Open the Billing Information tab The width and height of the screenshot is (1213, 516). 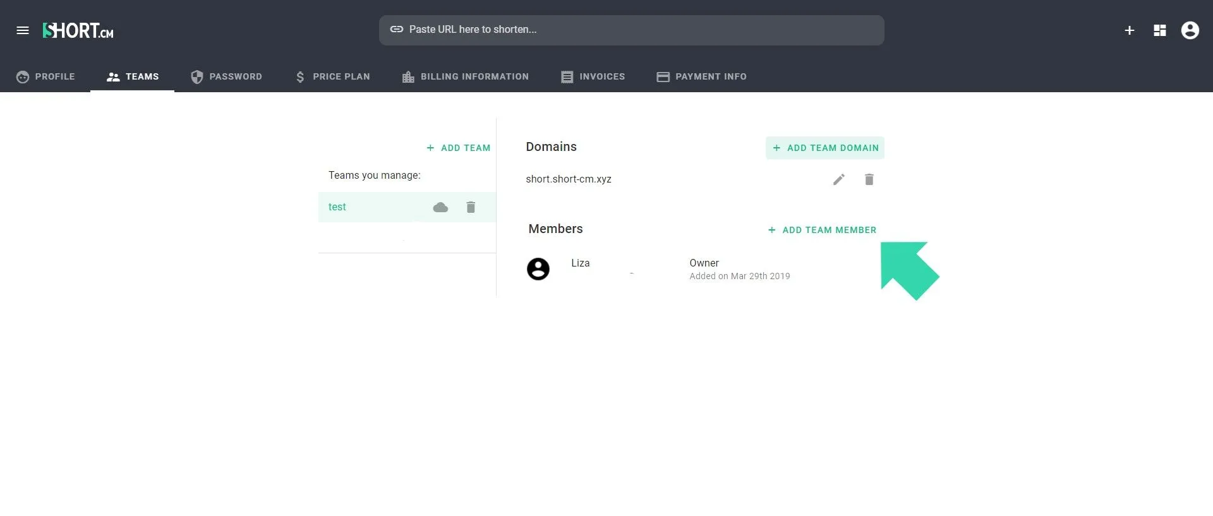tap(466, 76)
